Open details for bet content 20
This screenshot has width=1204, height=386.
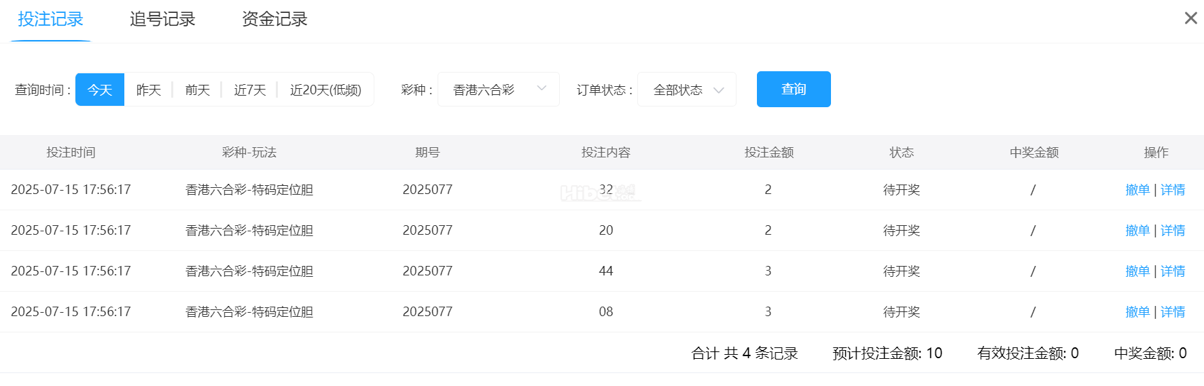coord(1173,231)
